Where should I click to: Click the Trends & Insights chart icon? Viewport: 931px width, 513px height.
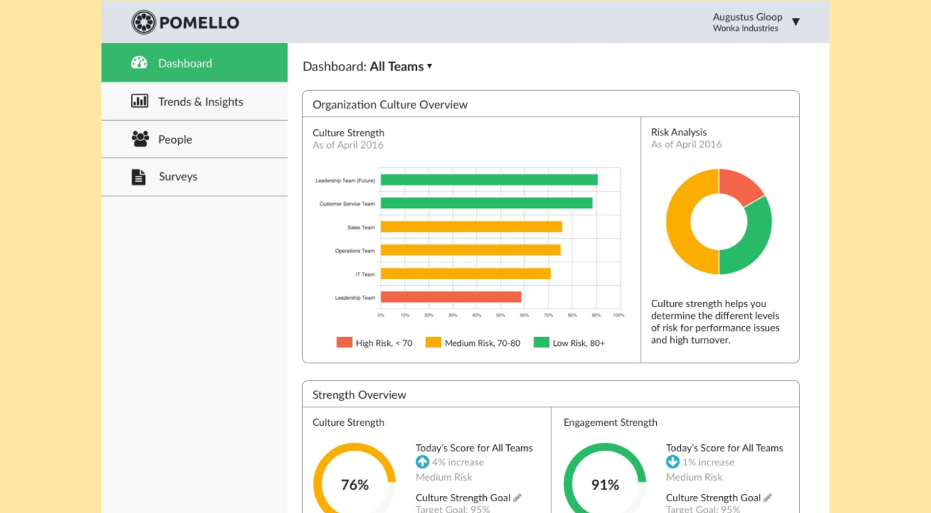(139, 101)
